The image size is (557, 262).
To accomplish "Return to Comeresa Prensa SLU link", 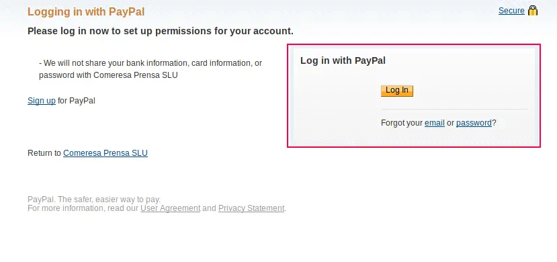I will tap(105, 153).
